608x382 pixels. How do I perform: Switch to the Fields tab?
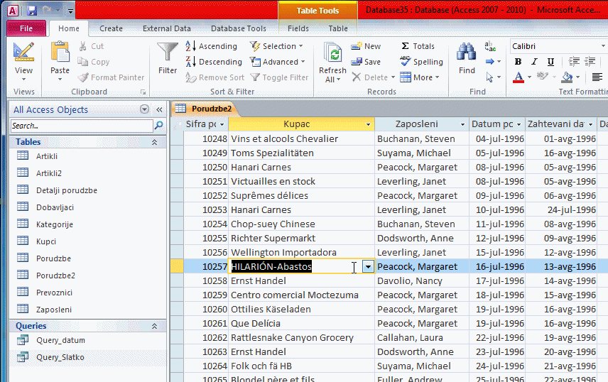pyautogui.click(x=298, y=28)
